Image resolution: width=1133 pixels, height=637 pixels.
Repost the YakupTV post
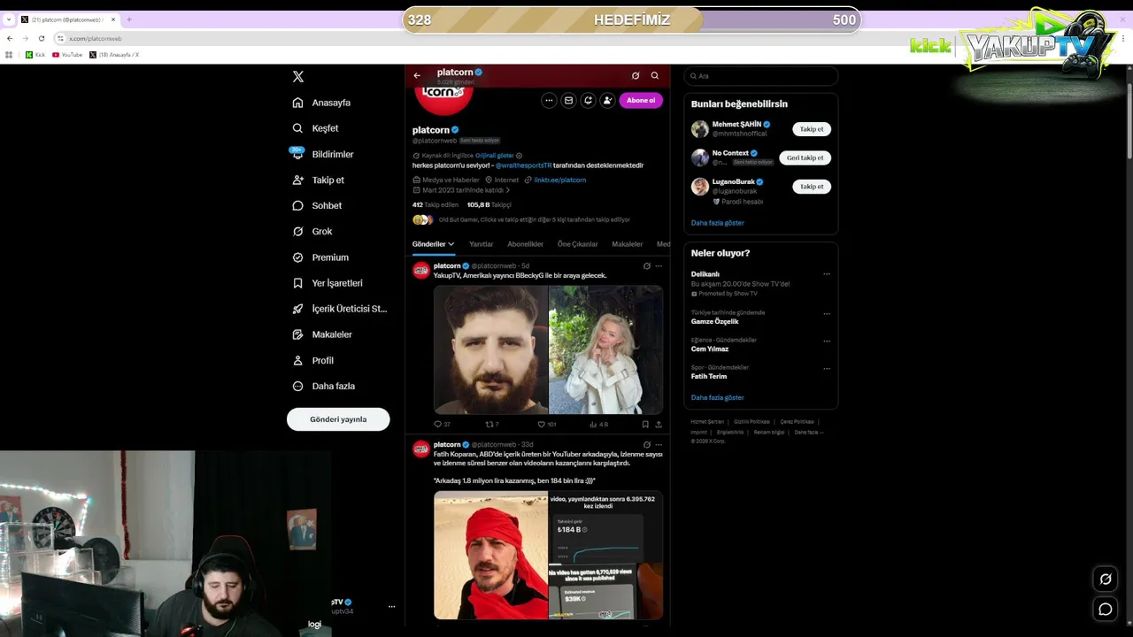492,425
